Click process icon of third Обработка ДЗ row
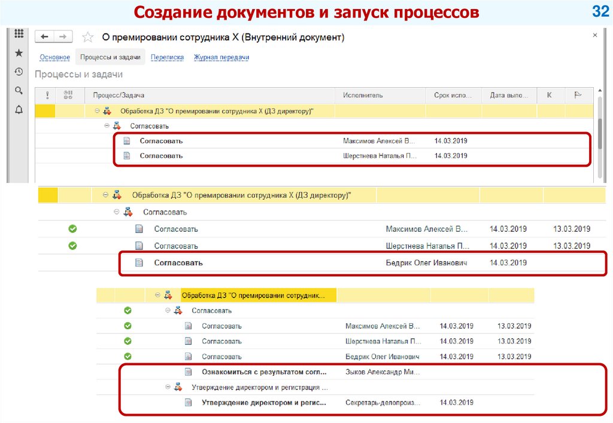Screen dimensions: 613x423 click(x=168, y=295)
